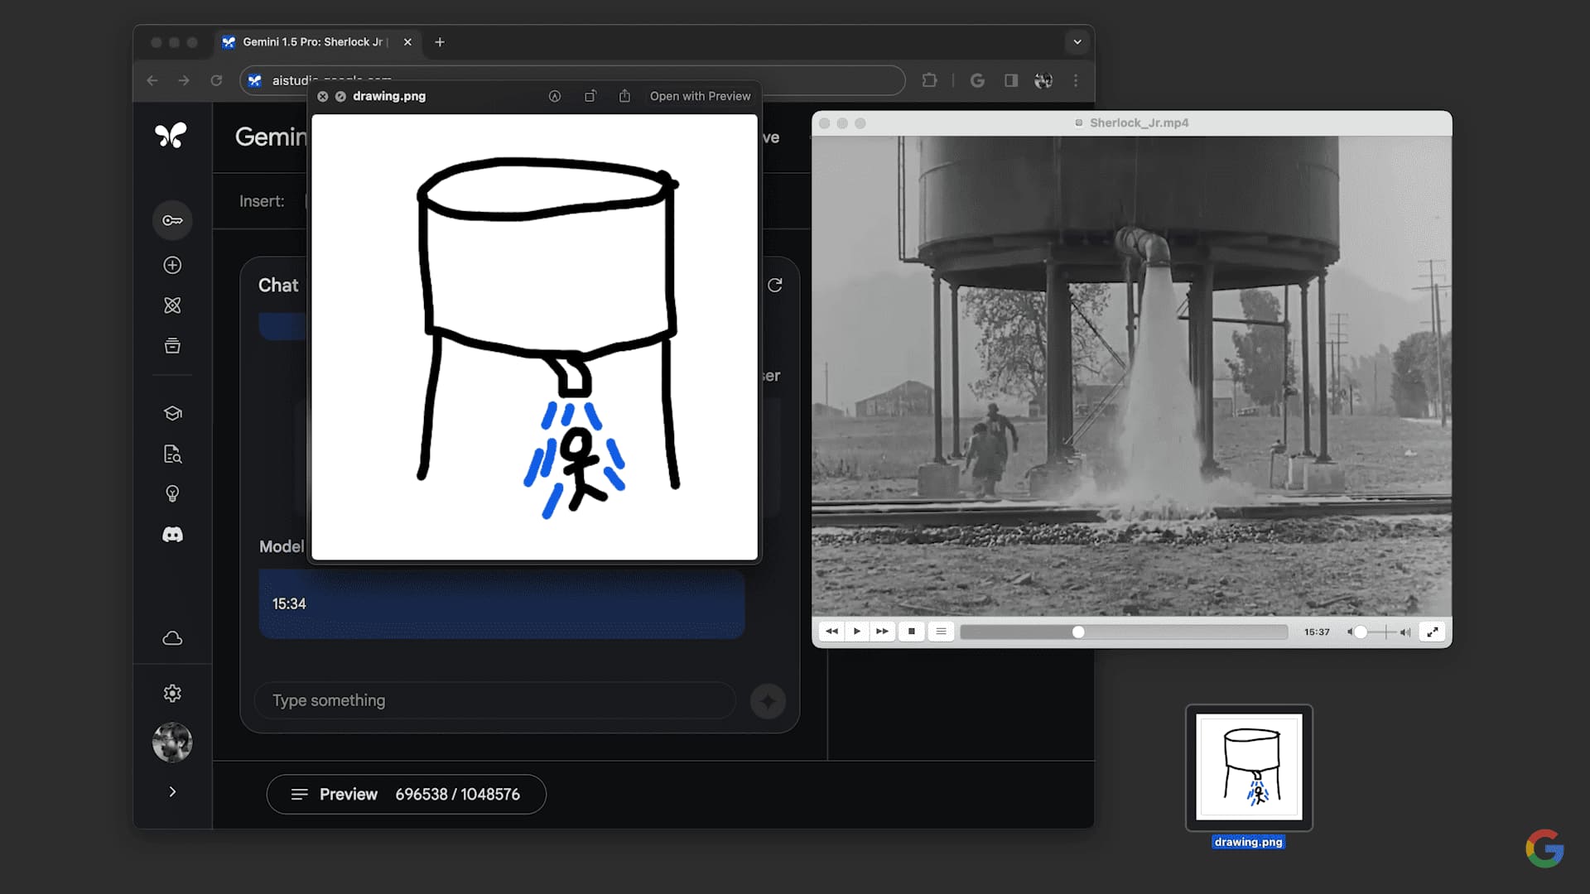Open the saved prompts library icon

pos(172,346)
